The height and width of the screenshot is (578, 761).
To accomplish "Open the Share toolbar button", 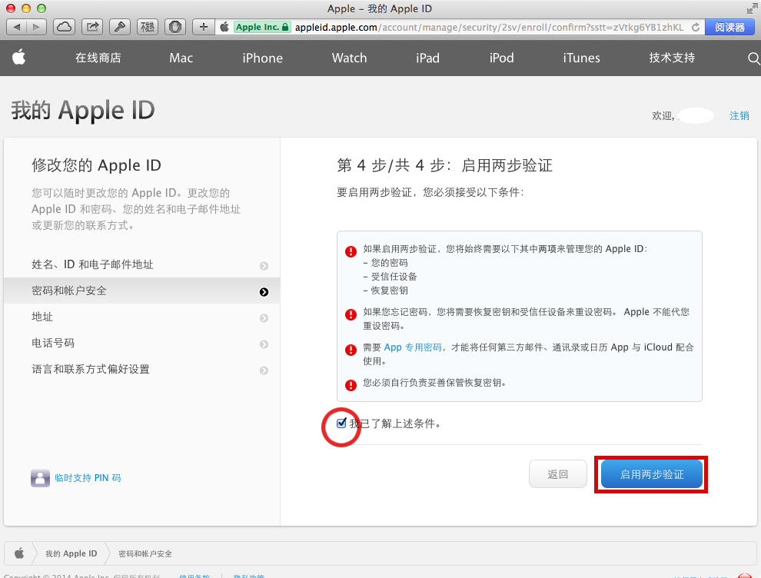I will point(92,27).
